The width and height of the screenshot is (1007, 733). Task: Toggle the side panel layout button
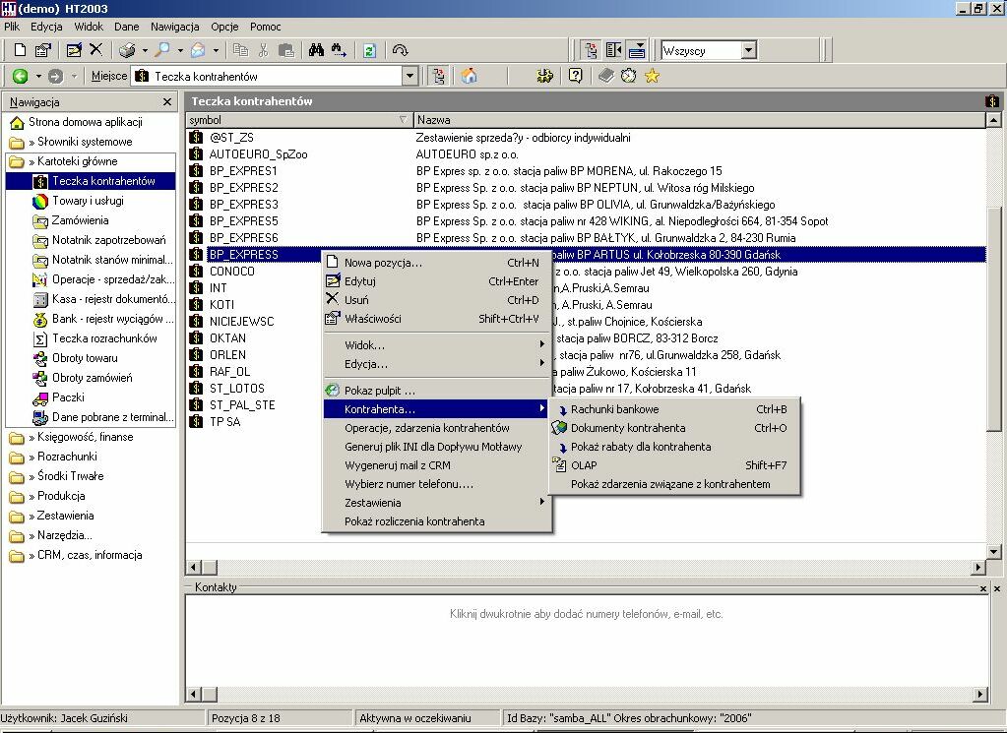point(614,49)
